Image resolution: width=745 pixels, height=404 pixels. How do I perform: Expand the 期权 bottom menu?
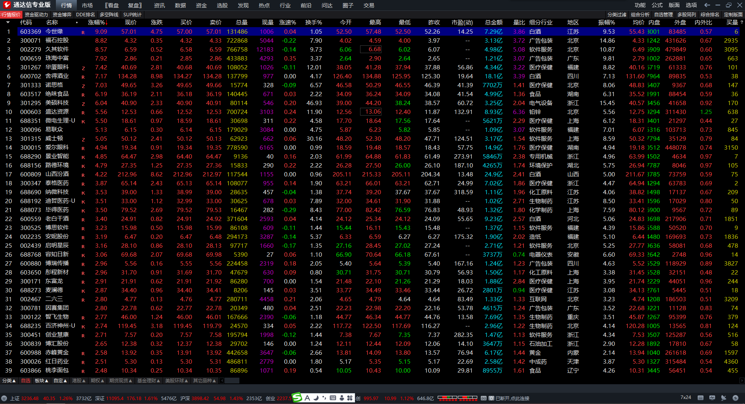click(97, 381)
